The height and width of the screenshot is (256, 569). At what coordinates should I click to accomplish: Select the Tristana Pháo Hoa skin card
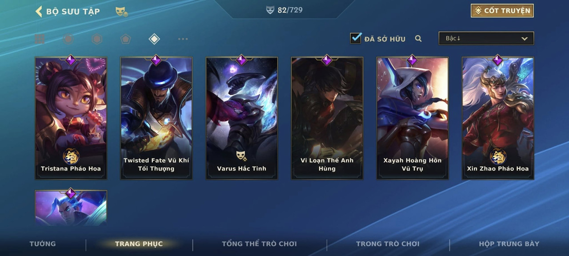[71, 118]
